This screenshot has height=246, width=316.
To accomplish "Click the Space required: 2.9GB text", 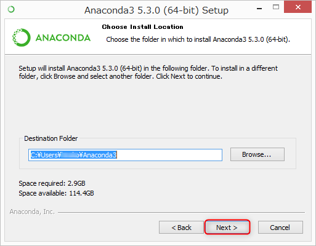I will click(52, 183).
